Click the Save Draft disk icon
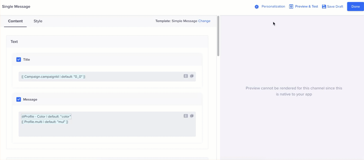The image size is (364, 160). 324,6
